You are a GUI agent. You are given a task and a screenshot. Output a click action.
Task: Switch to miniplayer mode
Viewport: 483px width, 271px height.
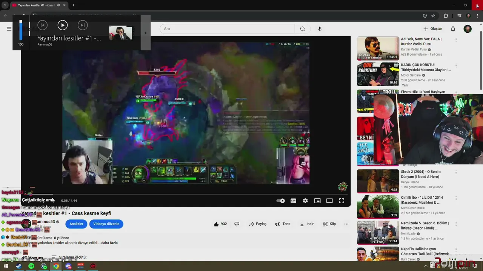tap(317, 201)
